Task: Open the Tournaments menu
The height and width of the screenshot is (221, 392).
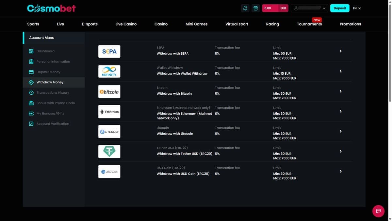Action: [x=309, y=24]
